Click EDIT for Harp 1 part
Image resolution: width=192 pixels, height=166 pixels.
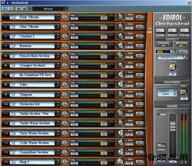pos(140,161)
